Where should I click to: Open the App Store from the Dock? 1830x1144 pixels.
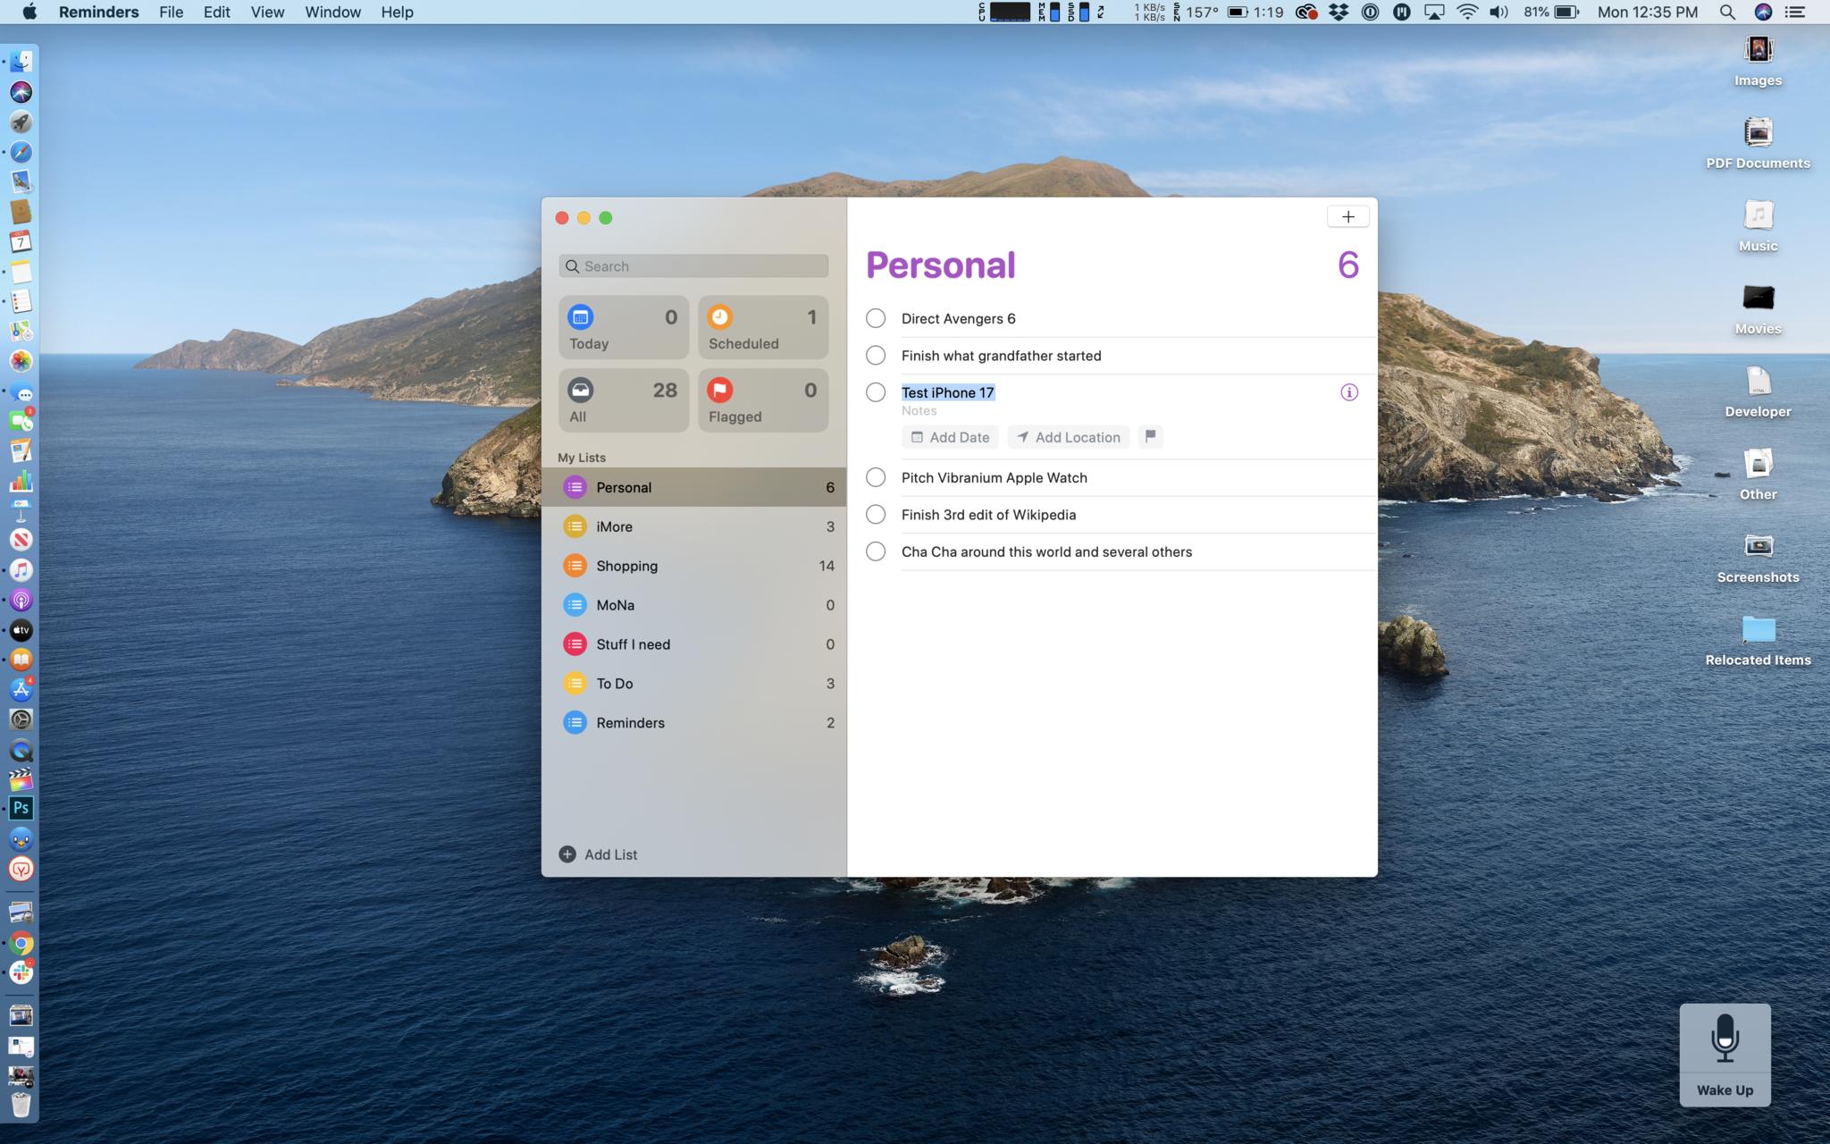pos(21,690)
